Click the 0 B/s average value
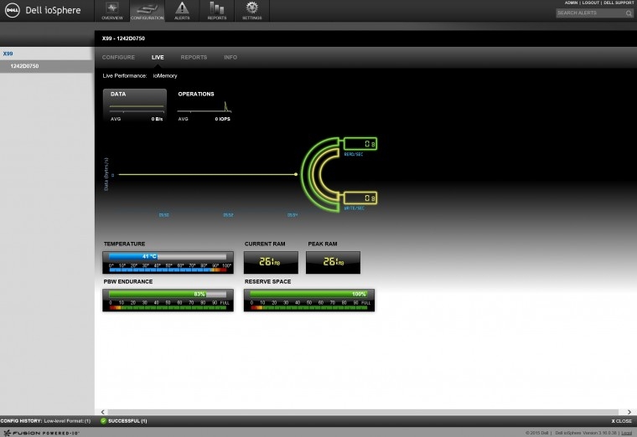The height and width of the screenshot is (437, 637). (x=158, y=119)
